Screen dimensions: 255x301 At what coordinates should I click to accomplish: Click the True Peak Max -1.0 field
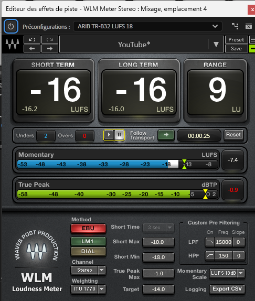click(158, 274)
